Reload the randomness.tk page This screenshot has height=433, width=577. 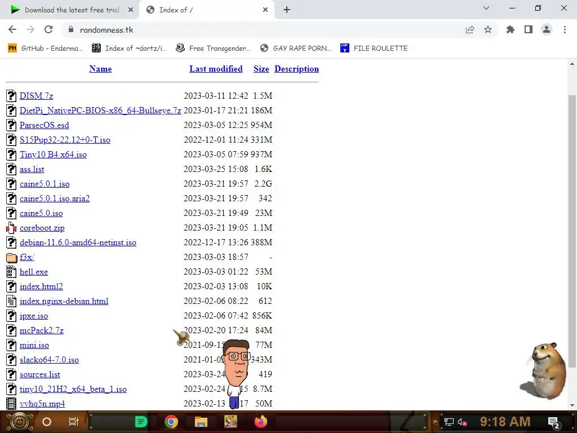48,30
